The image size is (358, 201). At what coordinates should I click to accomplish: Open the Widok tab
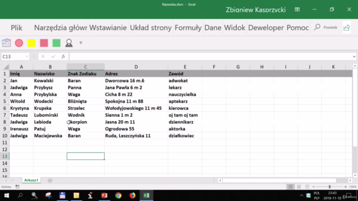coord(235,27)
